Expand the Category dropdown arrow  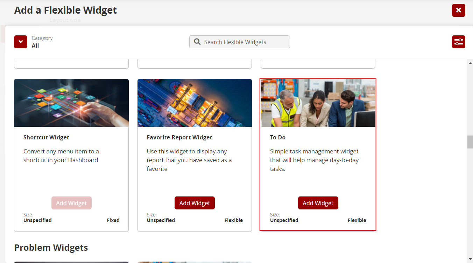click(21, 42)
